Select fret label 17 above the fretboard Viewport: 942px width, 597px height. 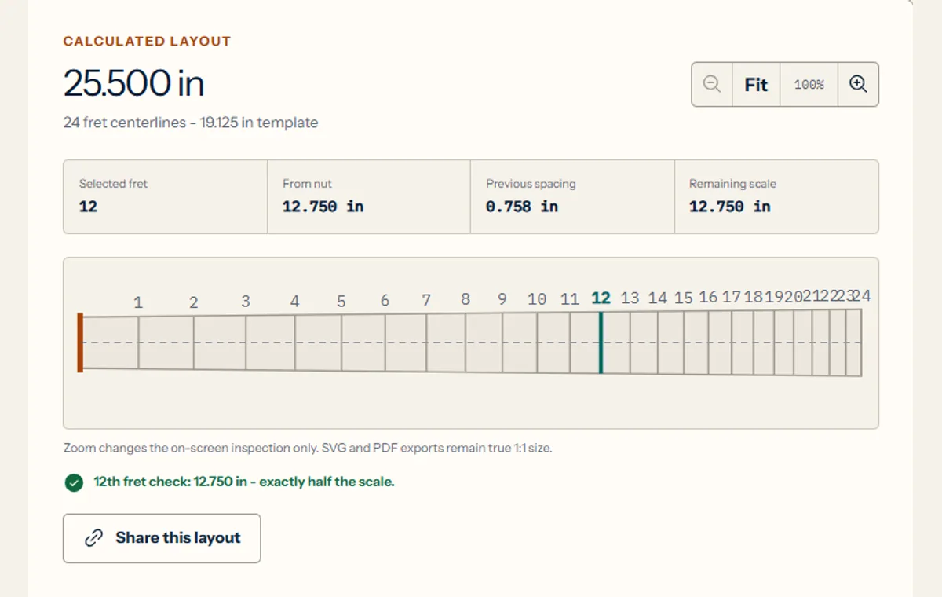[732, 298]
